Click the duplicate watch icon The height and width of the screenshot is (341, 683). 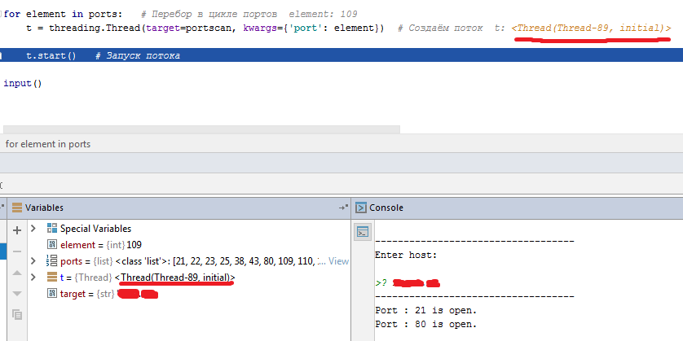point(17,314)
